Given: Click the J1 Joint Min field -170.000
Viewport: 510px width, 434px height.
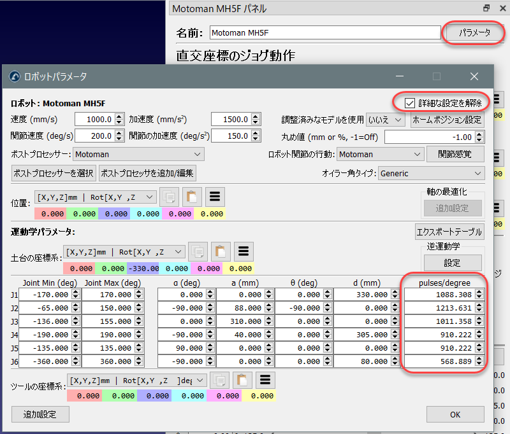Looking at the screenshot, I should tap(49, 295).
